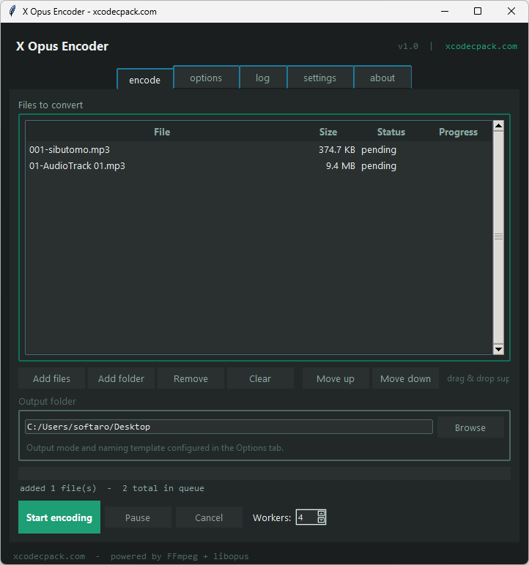The height and width of the screenshot is (565, 529).
Task: Increase Workers count with up arrow
Action: point(321,514)
